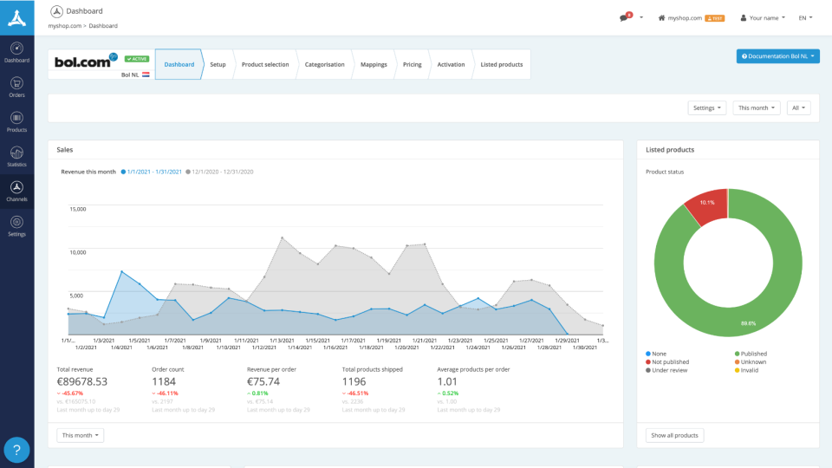Toggle the Unknown legend entry
The width and height of the screenshot is (832, 468).
tap(750, 362)
